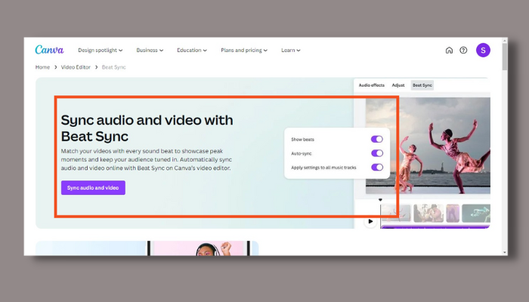Toggle Apply settings to all music tracks

click(x=377, y=167)
